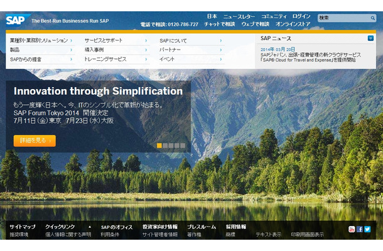Open 個人情報に関する声明 in footer

(68, 235)
